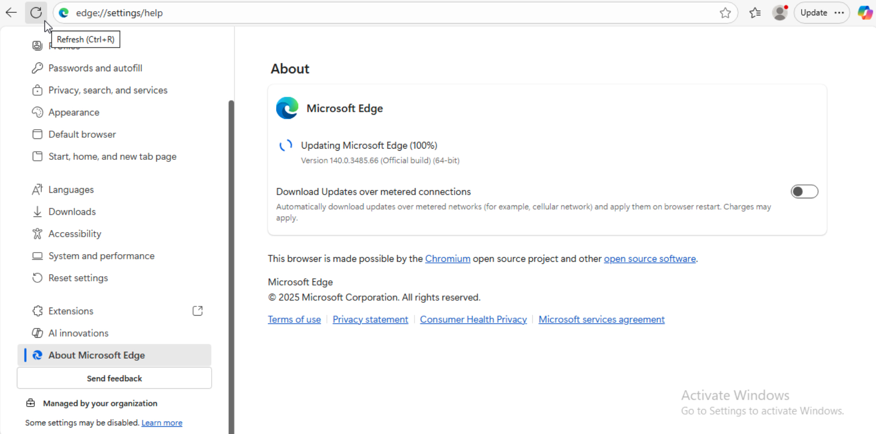Select Appearance in settings sidebar
The height and width of the screenshot is (434, 876).
[x=74, y=112]
